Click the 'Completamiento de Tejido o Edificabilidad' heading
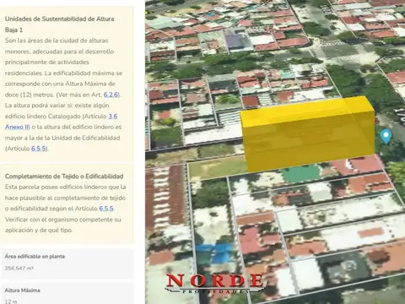Screen dimensions: 405x304 pyautogui.click(x=64, y=176)
